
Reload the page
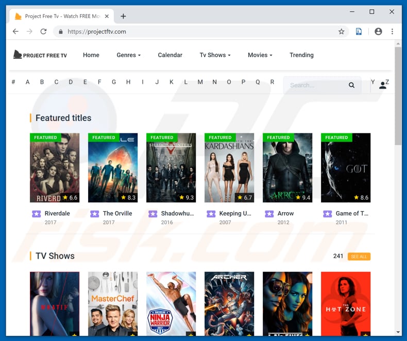[43, 31]
